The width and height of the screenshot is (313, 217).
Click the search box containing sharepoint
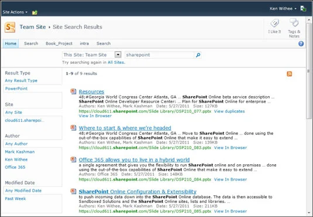[x=159, y=55]
